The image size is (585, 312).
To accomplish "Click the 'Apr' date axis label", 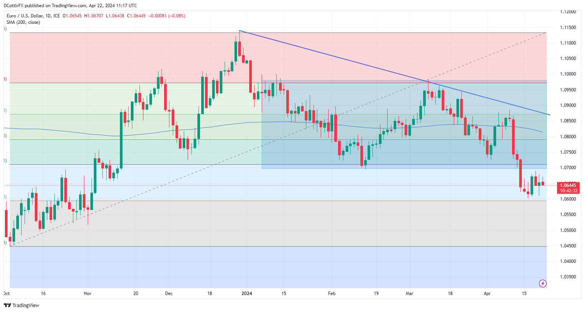I will tap(487, 293).
